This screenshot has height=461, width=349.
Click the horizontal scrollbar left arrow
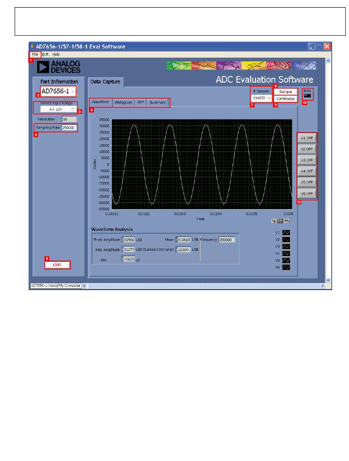[84, 285]
